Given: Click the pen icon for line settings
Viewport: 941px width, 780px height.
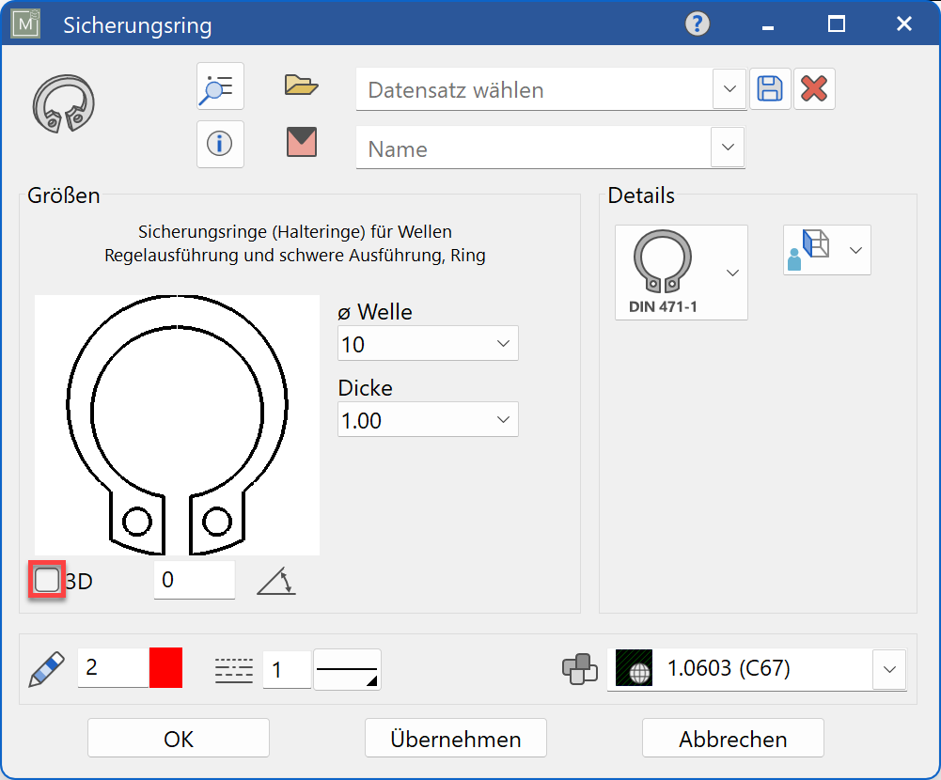Looking at the screenshot, I should point(44,669).
